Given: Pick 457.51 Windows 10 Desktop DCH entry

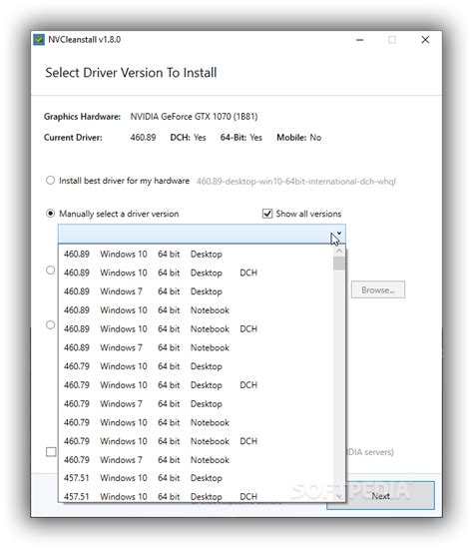Looking at the screenshot, I should [196, 495].
